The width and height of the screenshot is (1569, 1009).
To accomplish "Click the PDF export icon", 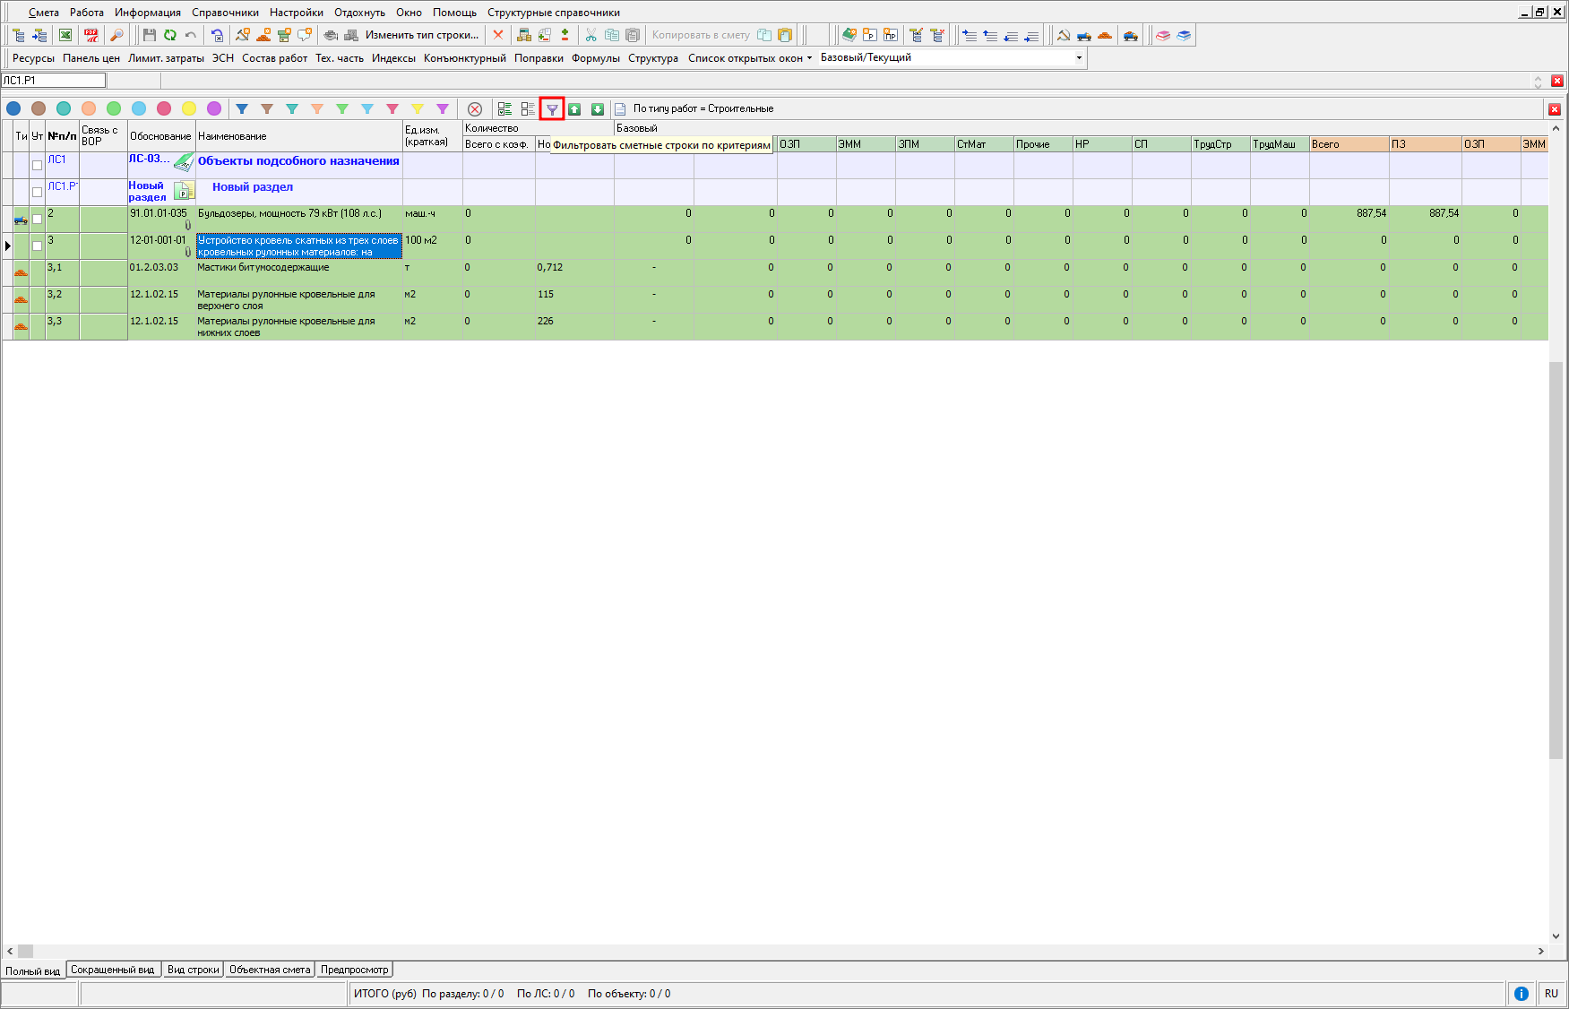I will tap(91, 35).
